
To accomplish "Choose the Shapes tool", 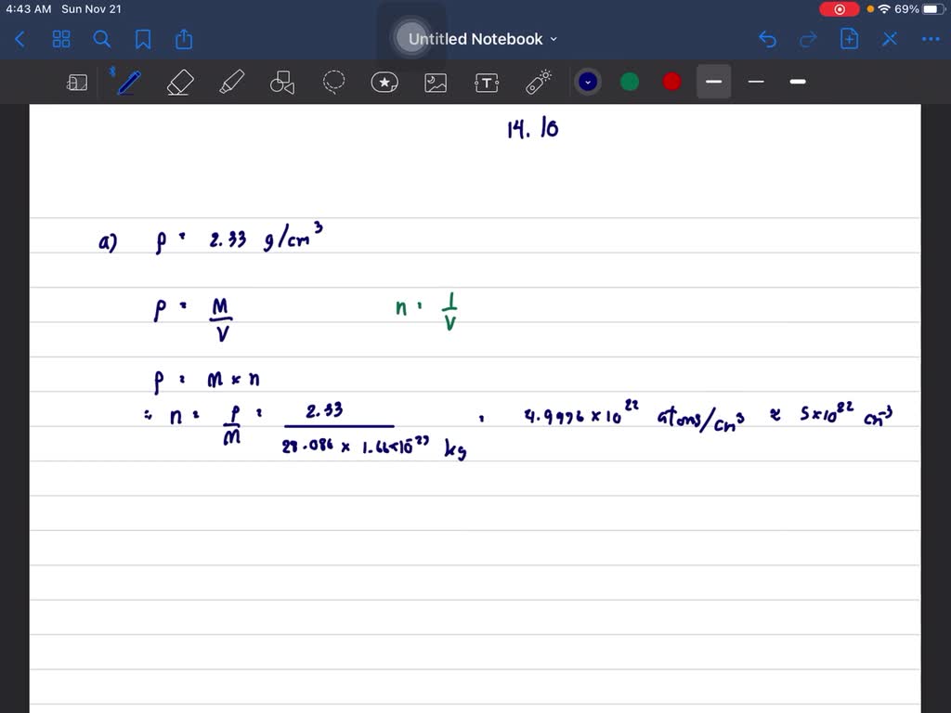I will 281,83.
